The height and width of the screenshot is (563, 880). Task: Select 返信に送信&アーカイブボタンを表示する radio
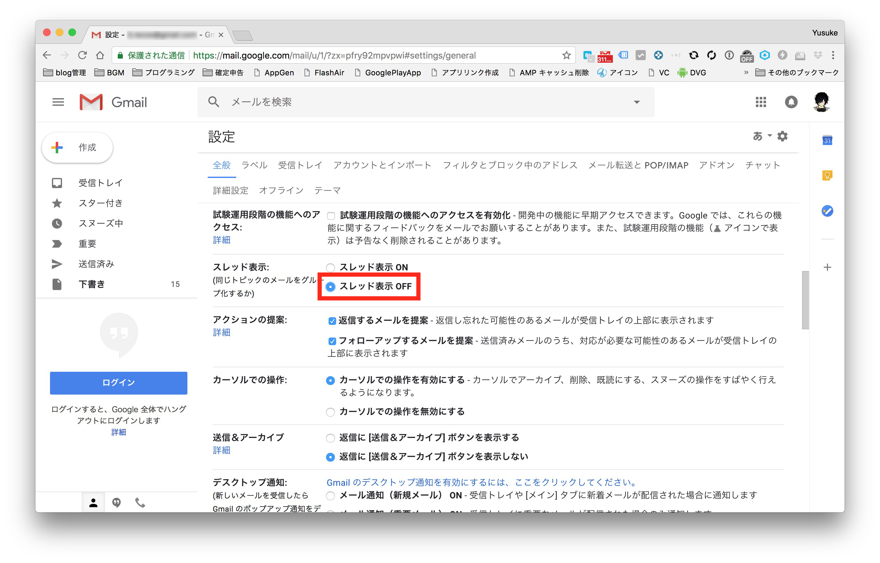coord(330,438)
